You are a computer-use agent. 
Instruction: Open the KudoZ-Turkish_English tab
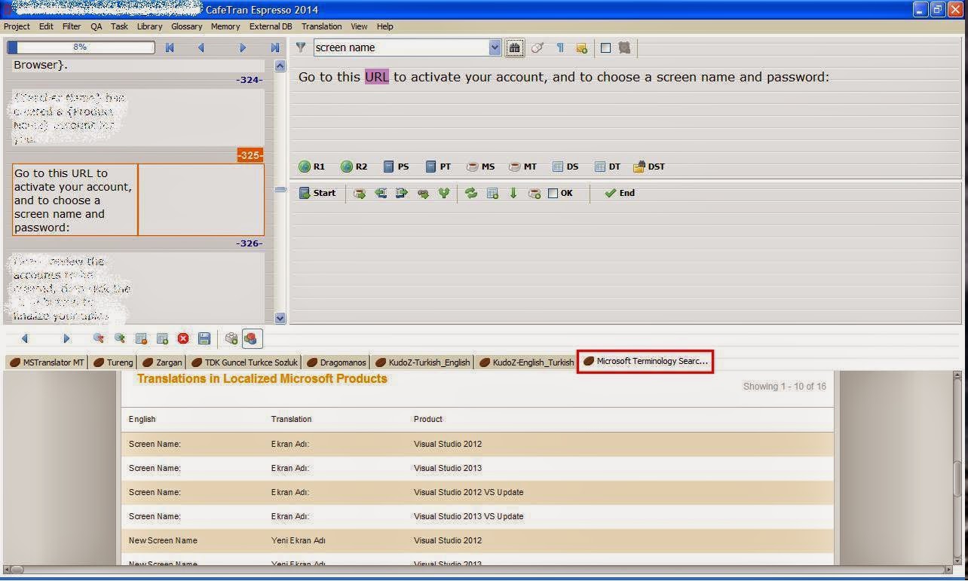[x=423, y=362]
